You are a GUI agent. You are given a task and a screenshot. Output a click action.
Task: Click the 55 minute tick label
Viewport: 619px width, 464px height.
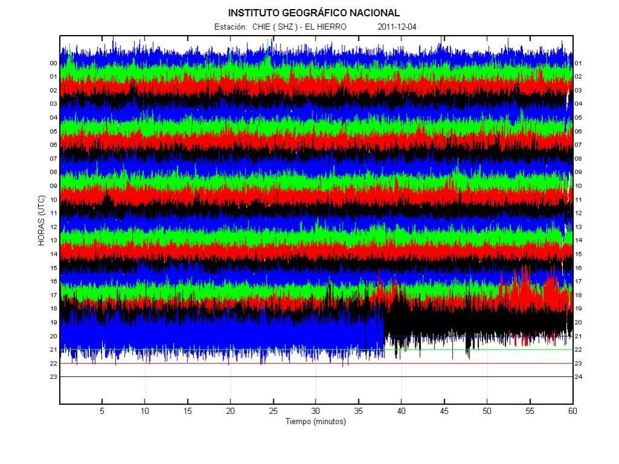[530, 411]
